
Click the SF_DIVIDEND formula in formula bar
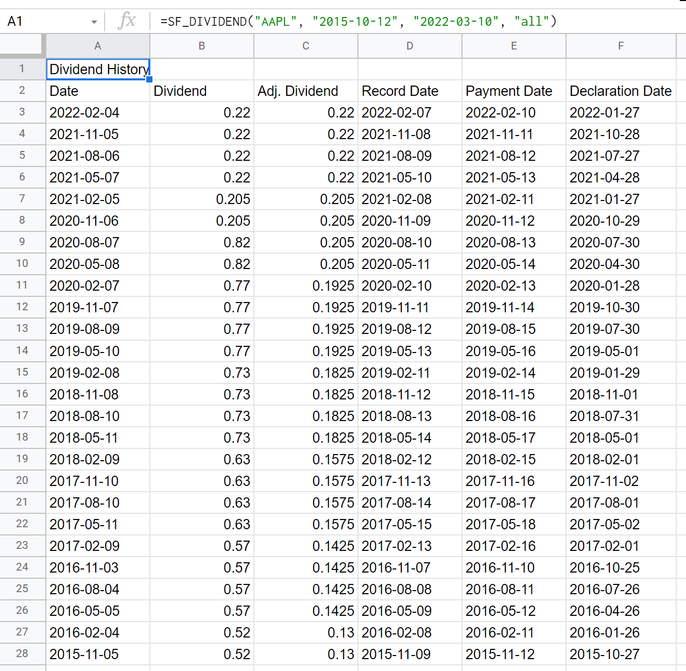358,22
